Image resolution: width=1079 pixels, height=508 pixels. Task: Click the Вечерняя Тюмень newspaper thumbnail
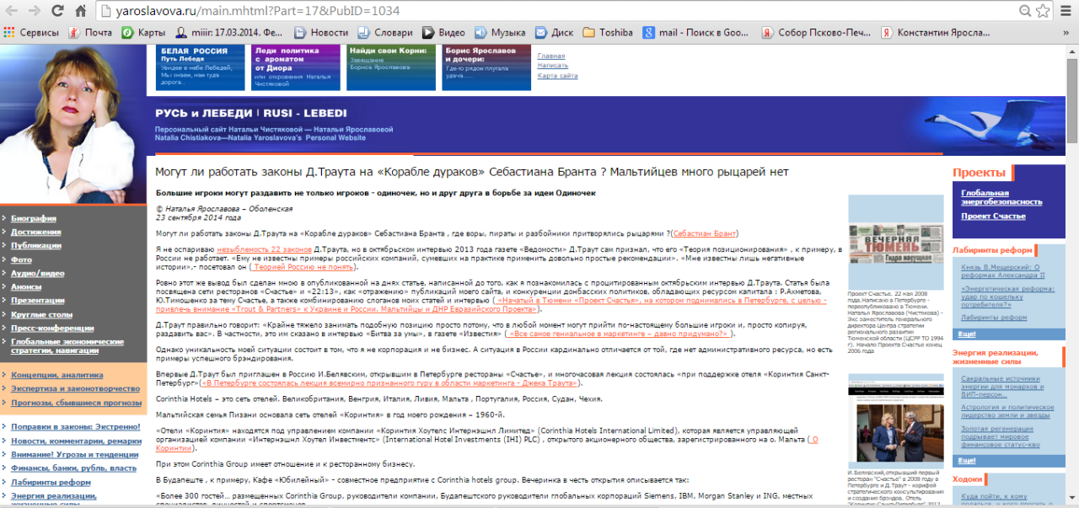(895, 243)
